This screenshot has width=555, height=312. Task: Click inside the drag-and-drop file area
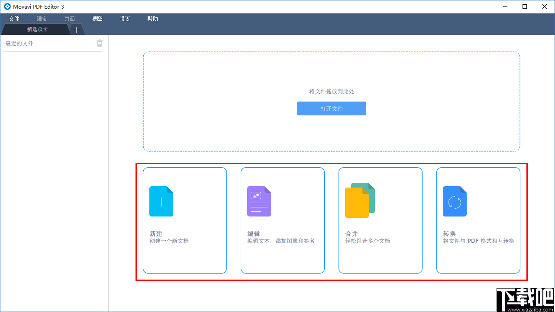[331, 73]
